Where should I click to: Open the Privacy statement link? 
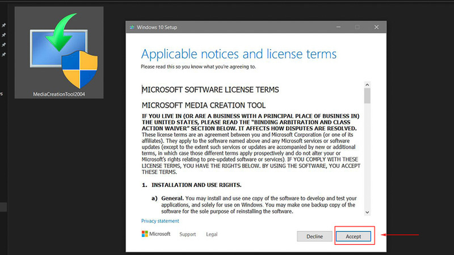click(160, 221)
